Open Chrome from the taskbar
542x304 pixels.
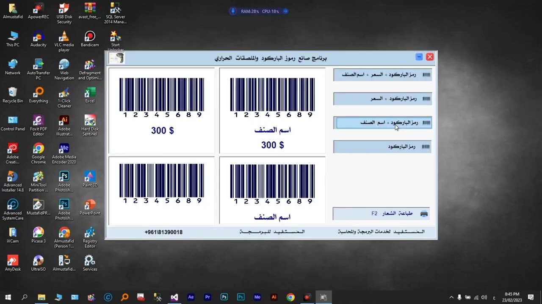coord(290,297)
